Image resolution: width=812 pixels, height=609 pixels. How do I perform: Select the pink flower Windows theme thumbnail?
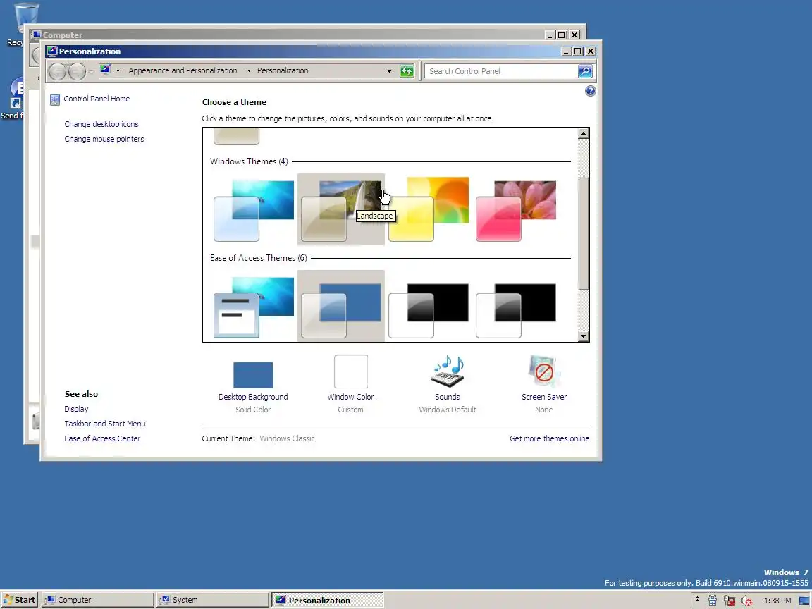(516, 210)
